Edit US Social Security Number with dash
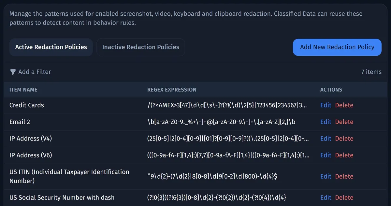This screenshot has height=206, width=391. 326,198
